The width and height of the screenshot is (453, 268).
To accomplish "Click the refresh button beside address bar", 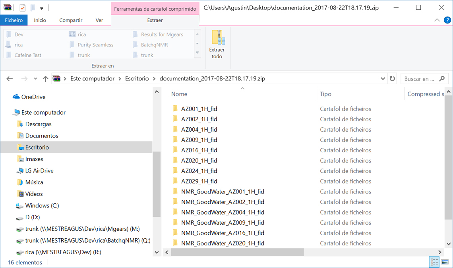I will [392, 78].
